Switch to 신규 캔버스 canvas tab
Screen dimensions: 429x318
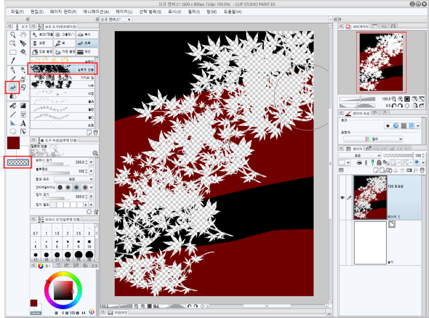pos(115,19)
